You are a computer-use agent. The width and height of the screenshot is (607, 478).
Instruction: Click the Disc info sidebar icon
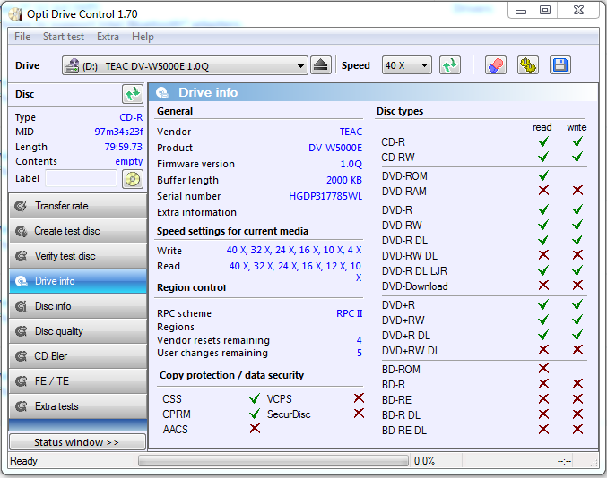click(x=21, y=306)
